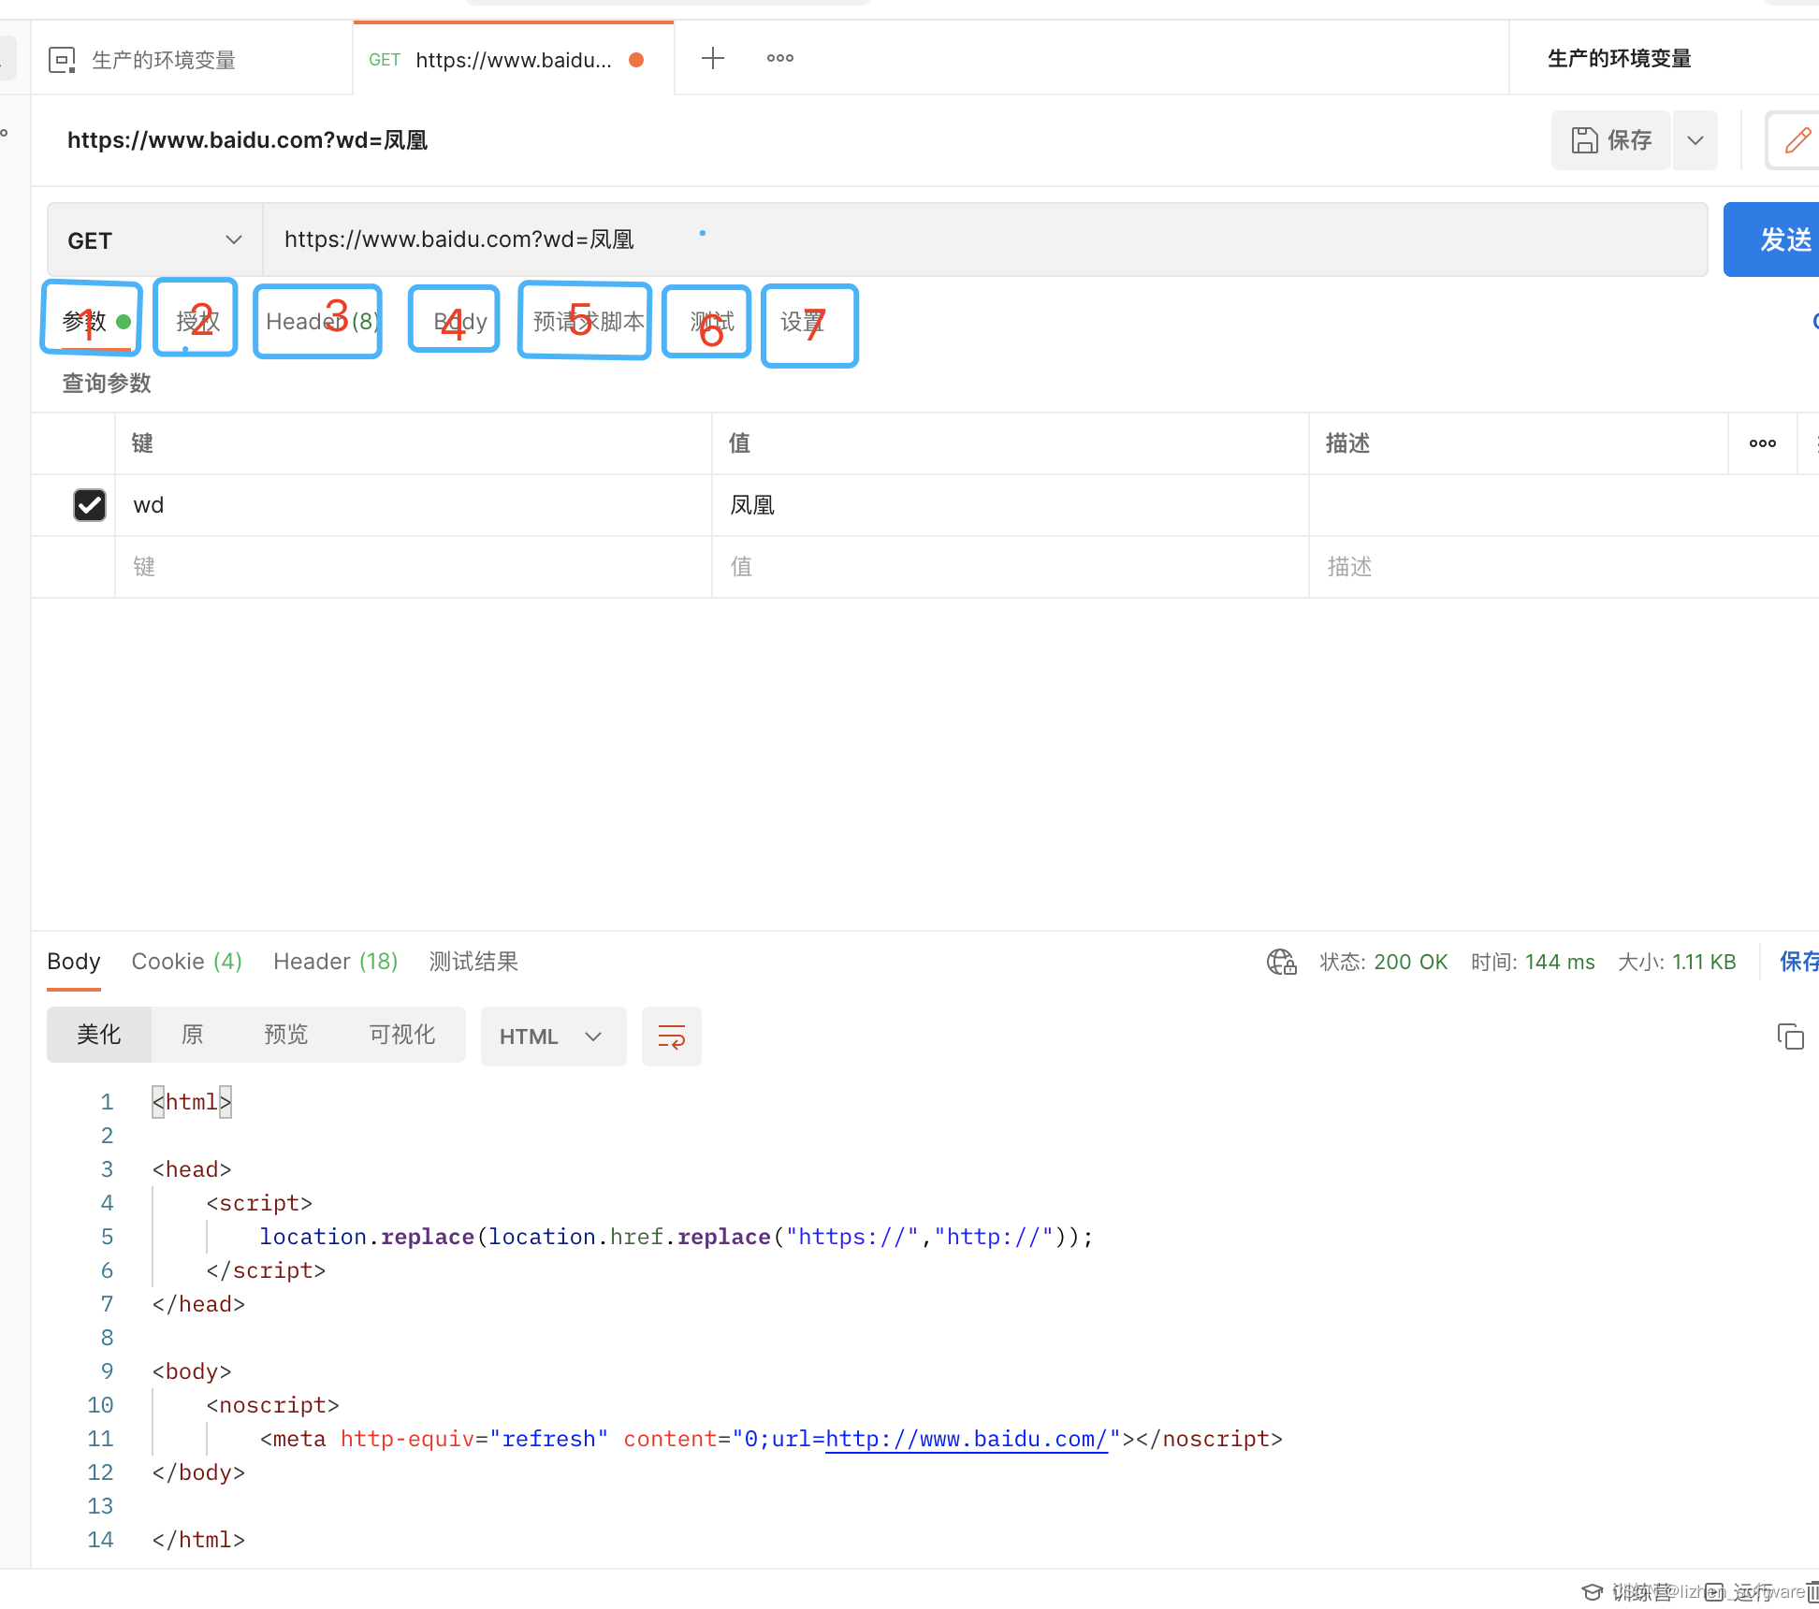The height and width of the screenshot is (1609, 1819).
Task: Open the response Cookie (4) tab
Action: coord(187,962)
